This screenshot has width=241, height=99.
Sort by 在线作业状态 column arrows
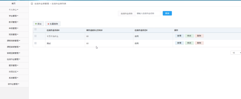tap(147, 30)
